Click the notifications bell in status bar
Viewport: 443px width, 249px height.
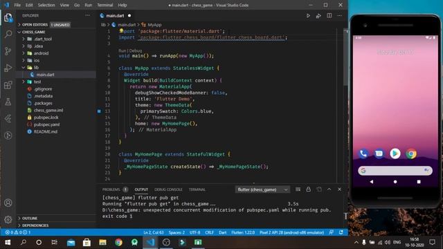coord(341,232)
